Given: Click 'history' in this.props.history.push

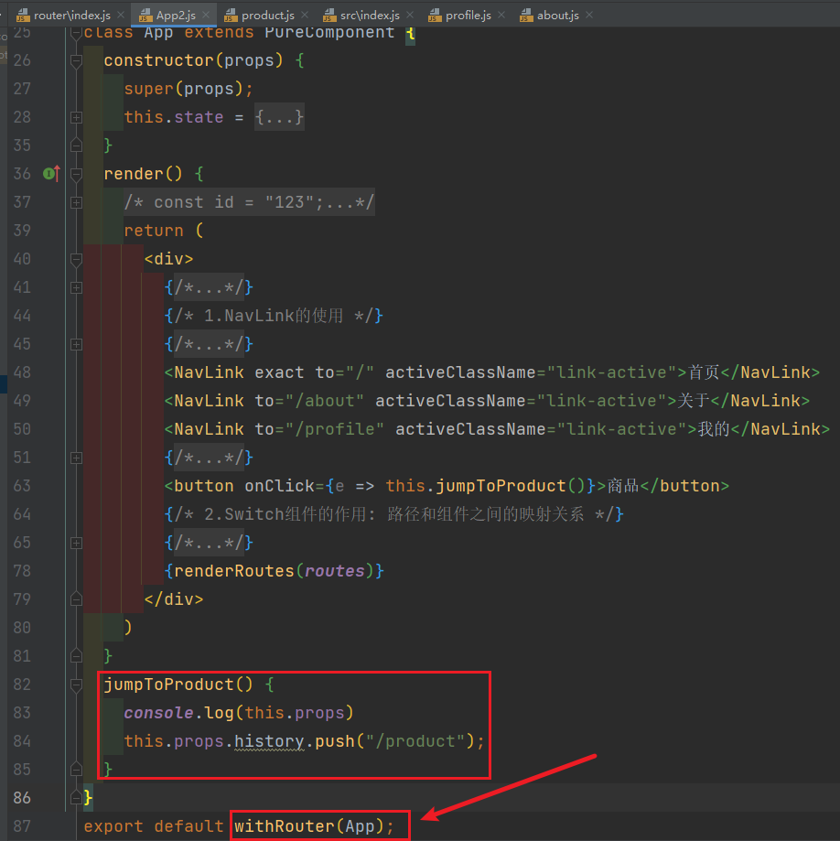Looking at the screenshot, I should pos(269,741).
